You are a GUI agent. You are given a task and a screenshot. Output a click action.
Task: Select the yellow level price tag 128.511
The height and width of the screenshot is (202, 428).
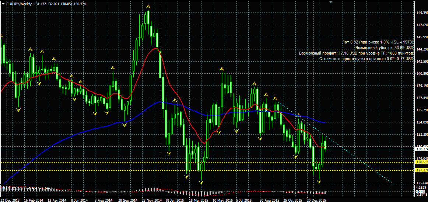point(421,162)
